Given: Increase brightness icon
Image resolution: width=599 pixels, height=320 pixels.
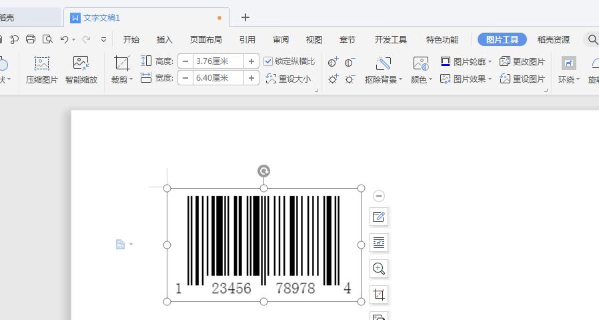Looking at the screenshot, I should (333, 79).
